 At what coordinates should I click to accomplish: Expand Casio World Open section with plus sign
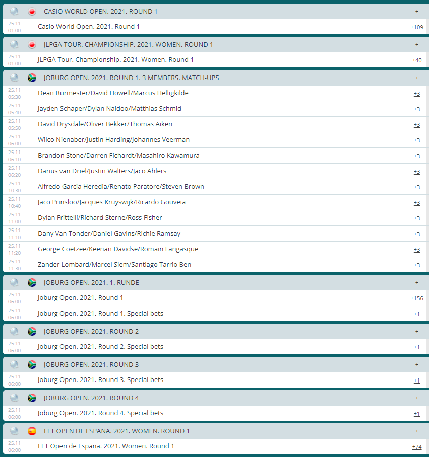click(417, 12)
